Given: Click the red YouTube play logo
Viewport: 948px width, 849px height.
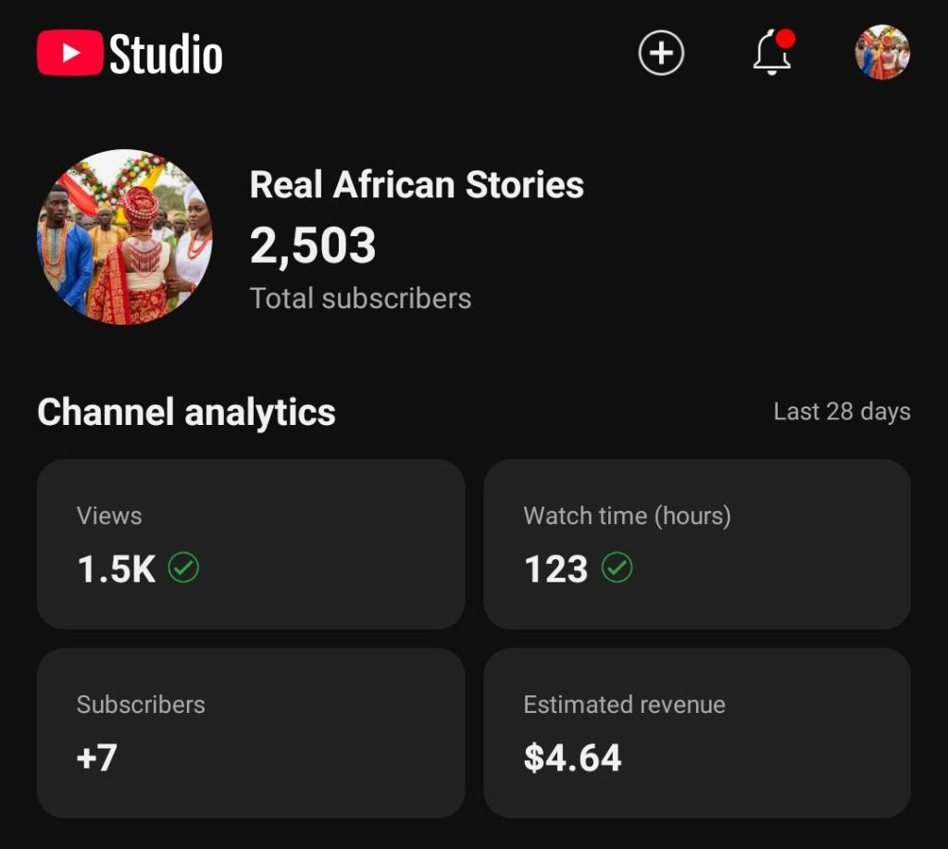Looking at the screenshot, I should coord(69,53).
